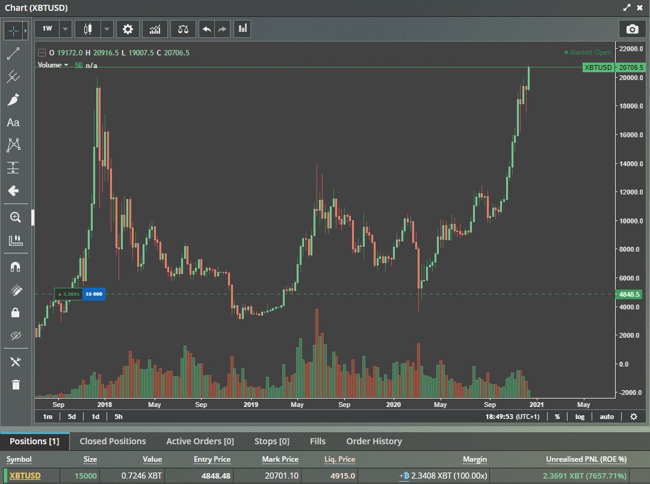Image resolution: width=650 pixels, height=484 pixels.
Task: Remove drawings with trash icon
Action: coord(15,385)
